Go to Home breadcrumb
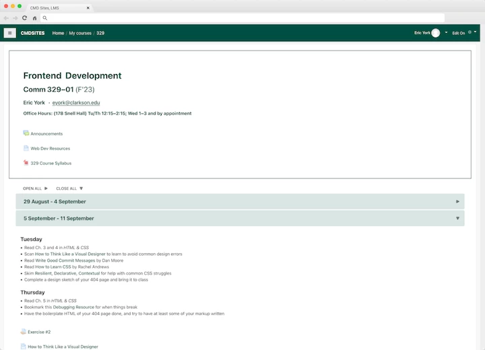This screenshot has height=350, width=485. 58,33
